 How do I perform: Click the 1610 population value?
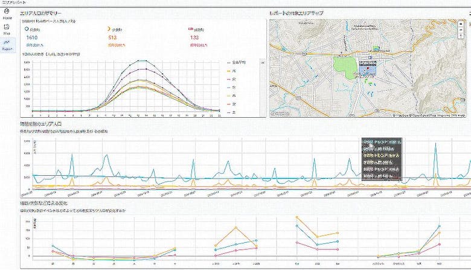32,37
